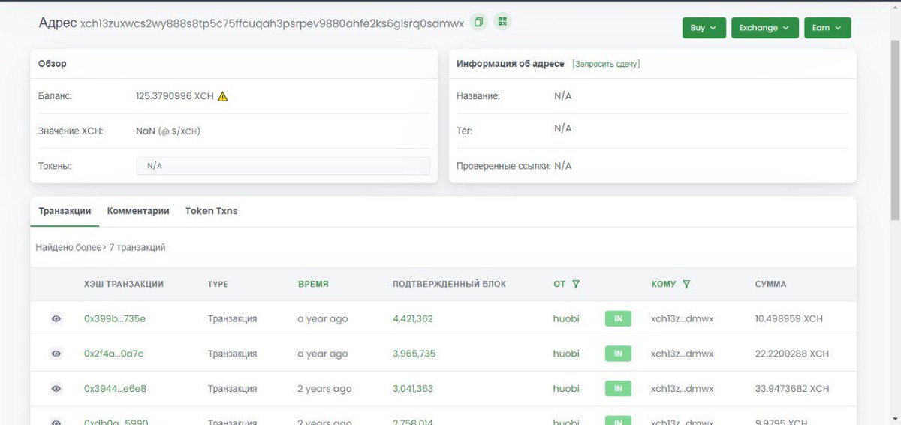Select the amount 33.9473682 XCH
Screen dimensions: 901x425
click(x=792, y=389)
